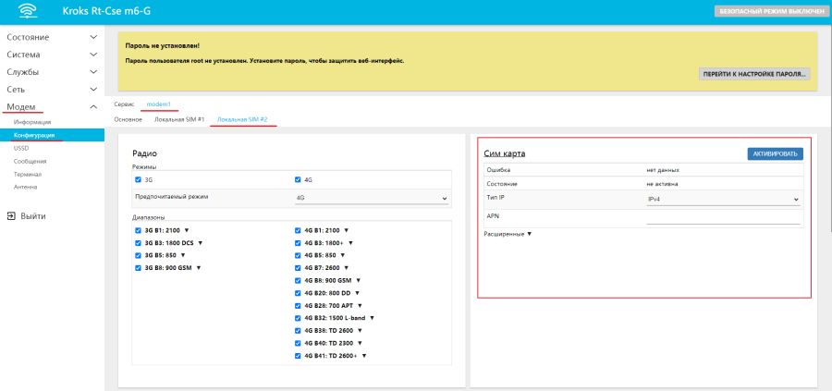
Task: Click the logout icon beside Выйти
Action: pyautogui.click(x=11, y=216)
